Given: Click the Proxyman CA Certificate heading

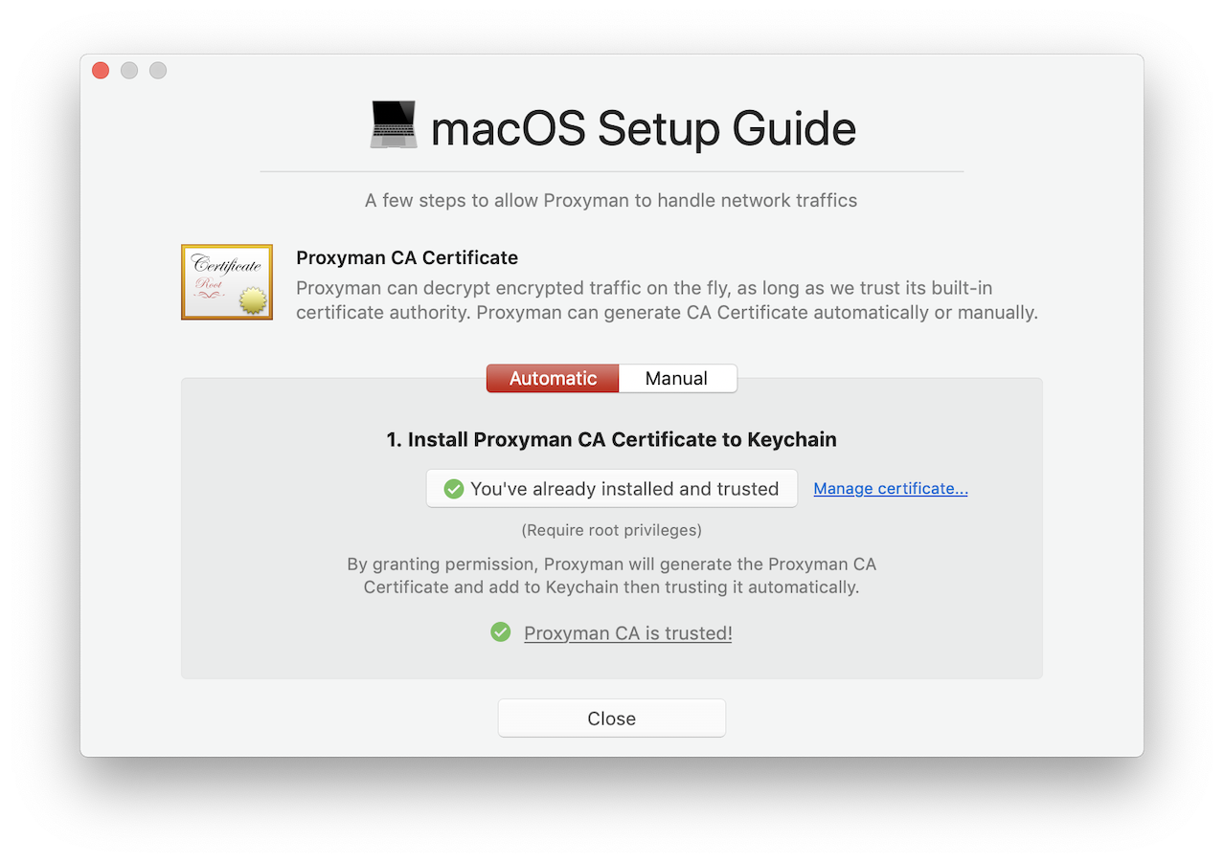Looking at the screenshot, I should (x=407, y=257).
